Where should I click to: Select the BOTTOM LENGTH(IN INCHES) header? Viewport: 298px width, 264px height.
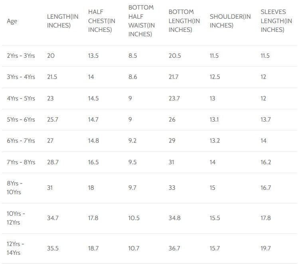[x=184, y=21]
